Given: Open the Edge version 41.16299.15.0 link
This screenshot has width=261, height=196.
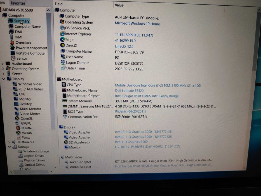Looking at the screenshot, I should point(125,41).
